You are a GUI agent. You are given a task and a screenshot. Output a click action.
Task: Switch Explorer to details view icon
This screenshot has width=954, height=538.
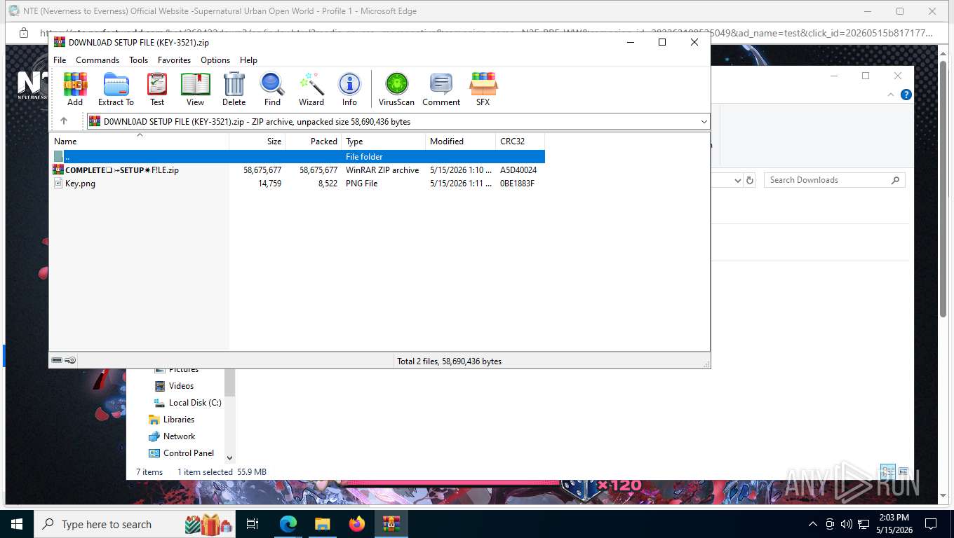887,471
